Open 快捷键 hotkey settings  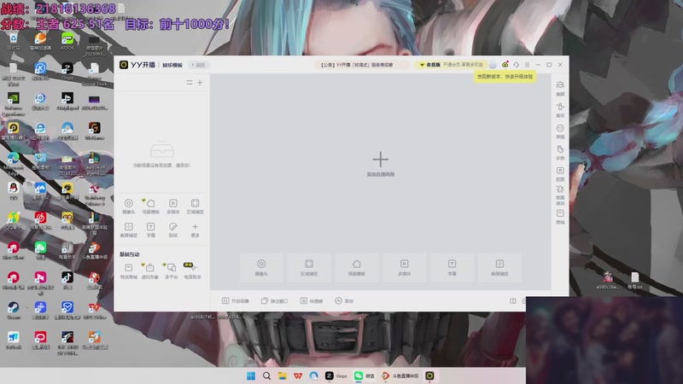pyautogui.click(x=312, y=301)
